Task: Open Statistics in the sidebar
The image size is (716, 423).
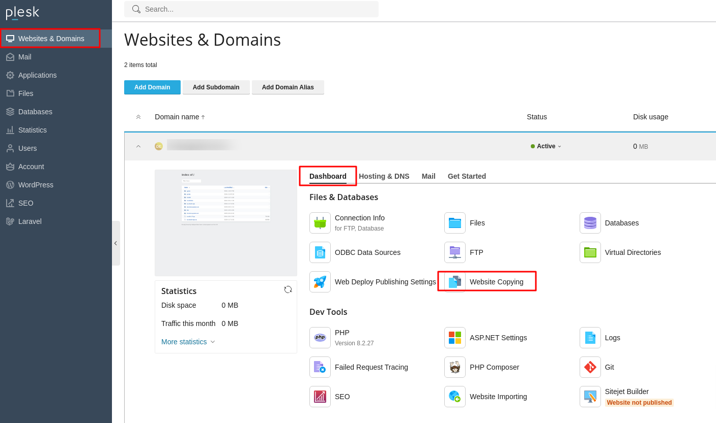Action: 56,130
